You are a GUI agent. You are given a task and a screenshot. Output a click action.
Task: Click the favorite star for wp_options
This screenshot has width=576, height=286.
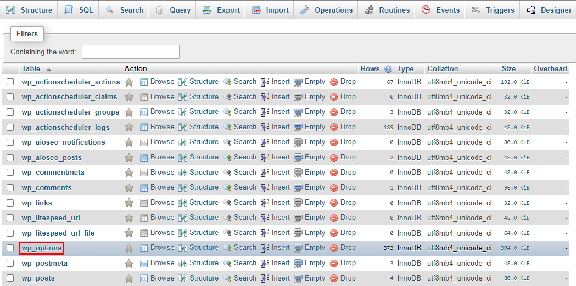(x=129, y=248)
